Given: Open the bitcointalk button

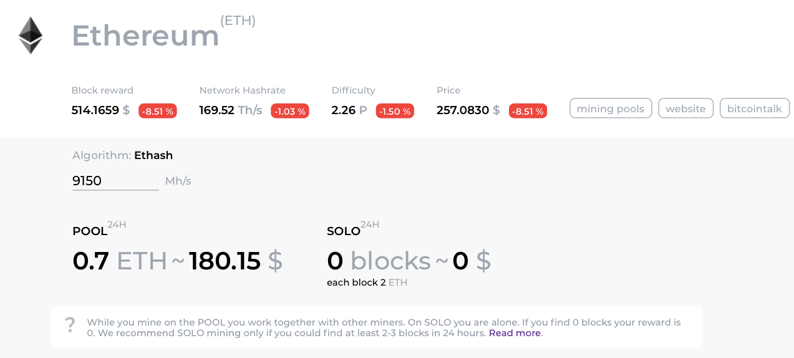Looking at the screenshot, I should (x=755, y=109).
